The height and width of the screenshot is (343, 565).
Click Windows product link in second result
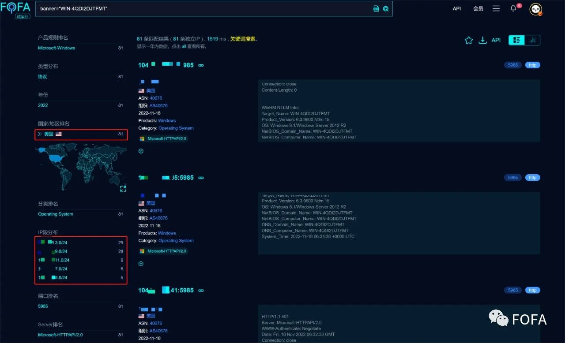(167, 233)
